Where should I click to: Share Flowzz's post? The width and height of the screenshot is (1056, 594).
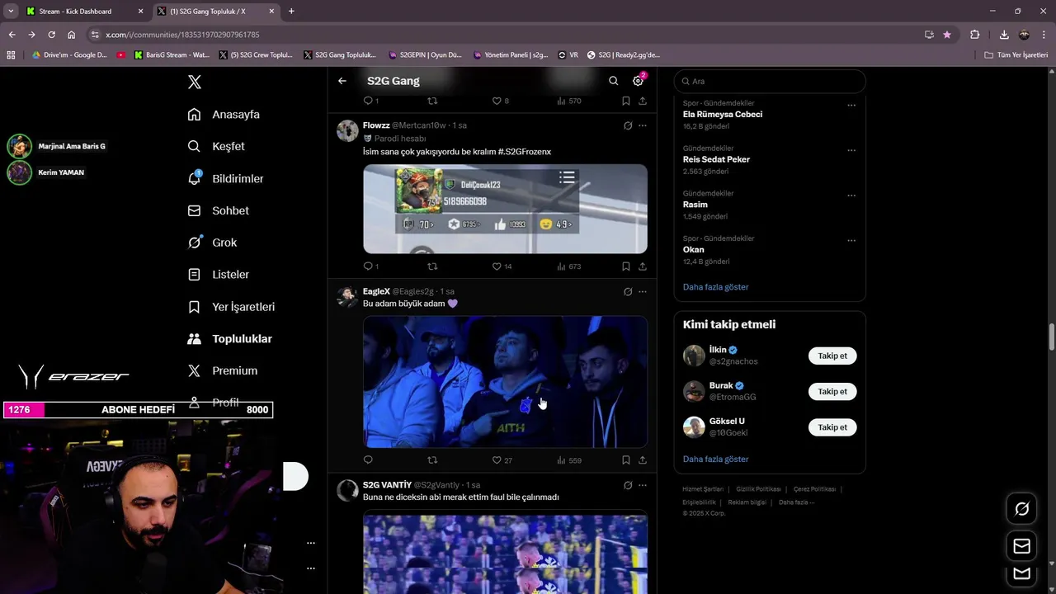pyautogui.click(x=643, y=266)
